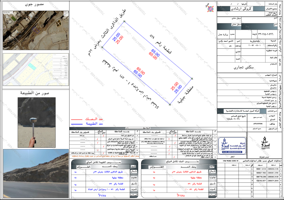This screenshot has width=284, height=200.
Task: Check the رئيس البلدية checkbox
Action: (x=276, y=106)
